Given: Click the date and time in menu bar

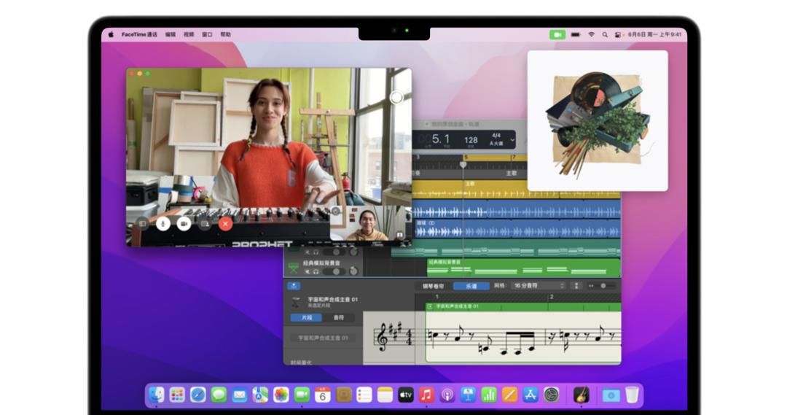Looking at the screenshot, I should [x=654, y=35].
